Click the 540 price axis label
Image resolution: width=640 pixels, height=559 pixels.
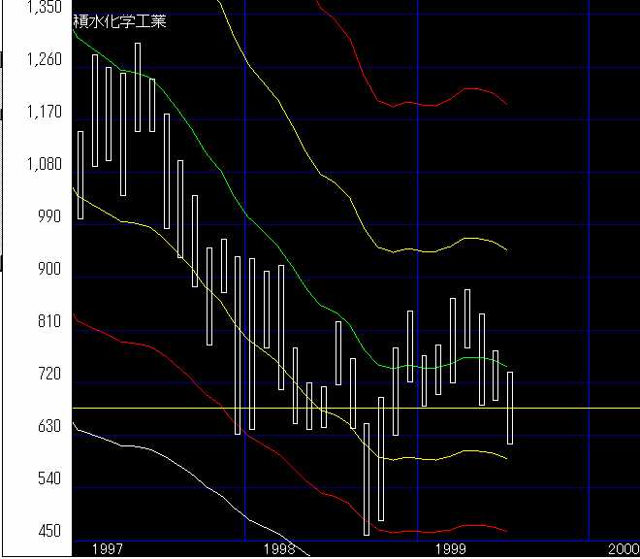tap(48, 479)
